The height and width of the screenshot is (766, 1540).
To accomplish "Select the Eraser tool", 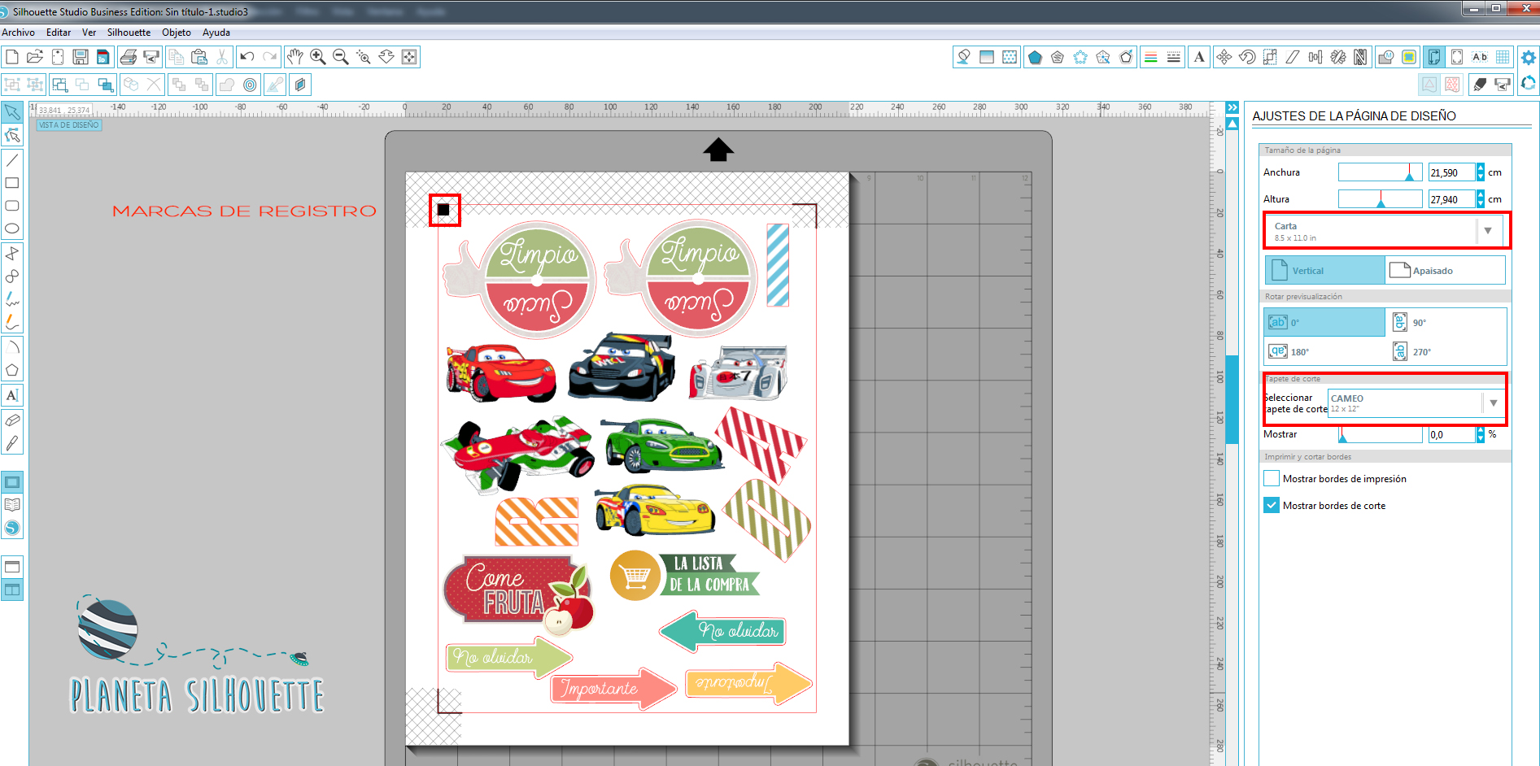I will [x=12, y=420].
